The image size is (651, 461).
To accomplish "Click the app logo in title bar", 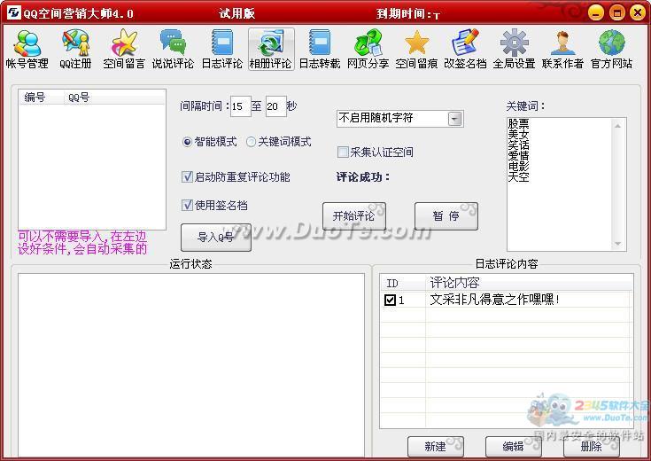I will 13,12.
